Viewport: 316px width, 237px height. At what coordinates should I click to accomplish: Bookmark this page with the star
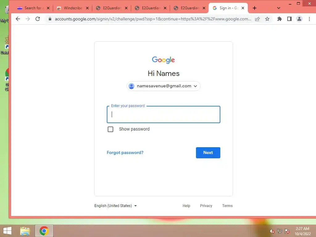pos(267,19)
